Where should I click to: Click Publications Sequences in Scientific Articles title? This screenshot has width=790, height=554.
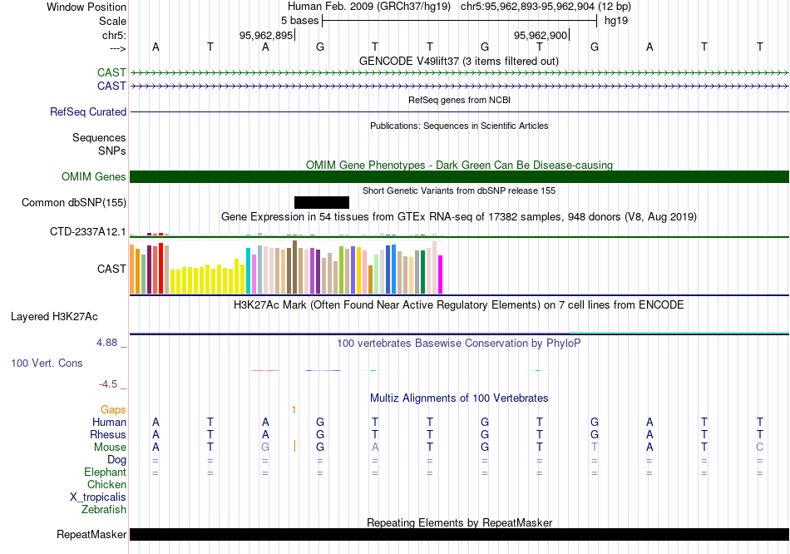click(x=459, y=126)
